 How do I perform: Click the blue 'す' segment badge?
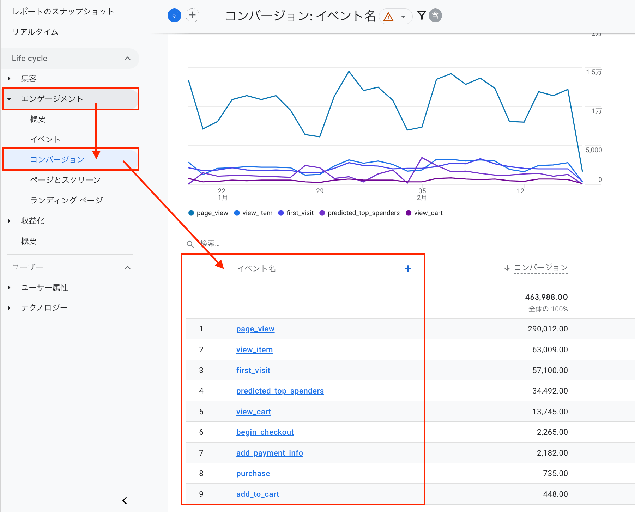pyautogui.click(x=174, y=15)
